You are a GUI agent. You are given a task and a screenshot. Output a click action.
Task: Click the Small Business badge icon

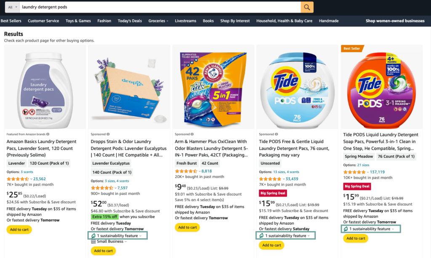93,242
